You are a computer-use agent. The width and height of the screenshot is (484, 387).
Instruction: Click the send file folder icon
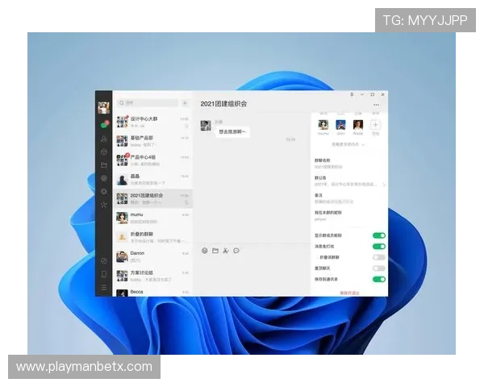tap(215, 251)
